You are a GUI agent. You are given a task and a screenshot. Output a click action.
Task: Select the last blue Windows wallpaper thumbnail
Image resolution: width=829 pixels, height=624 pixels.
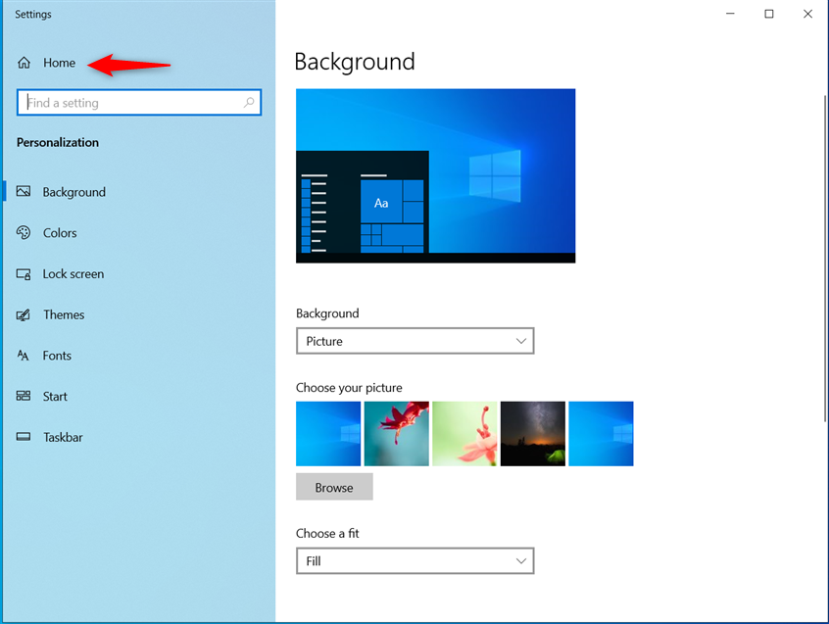point(601,434)
